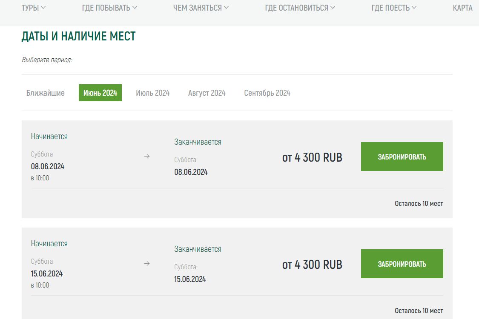Click Осталось 10 мест under 08.06.2024 tour
The image size is (479, 319).
pyautogui.click(x=419, y=203)
